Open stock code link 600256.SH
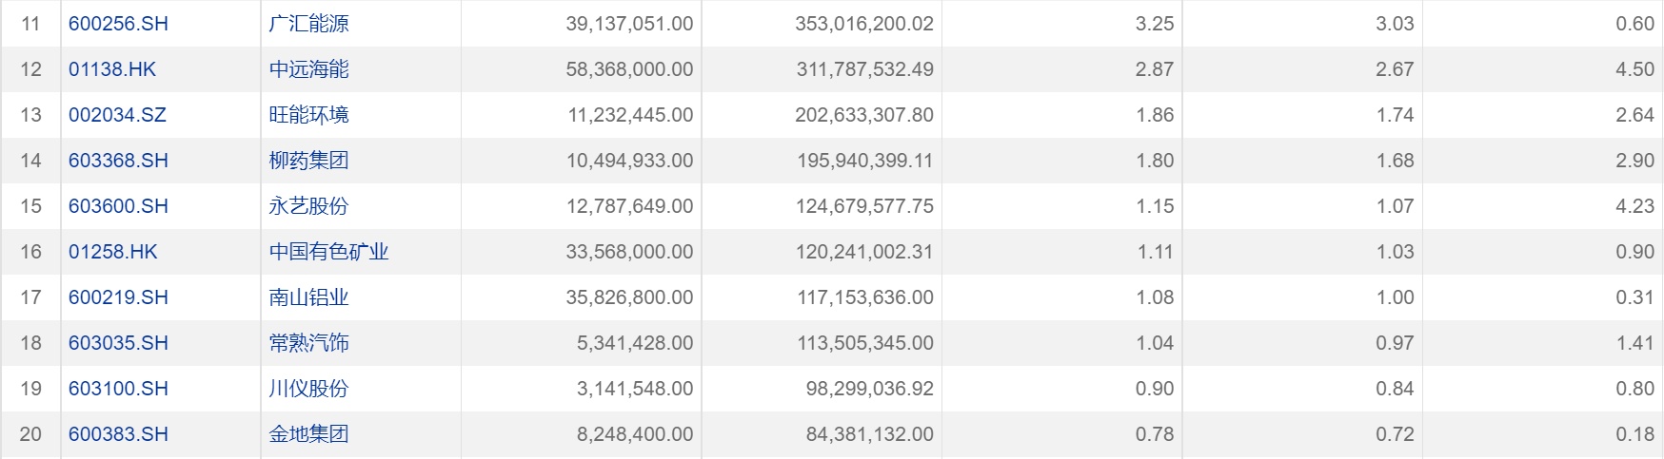 (x=118, y=24)
